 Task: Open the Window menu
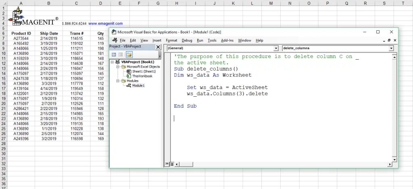244,40
